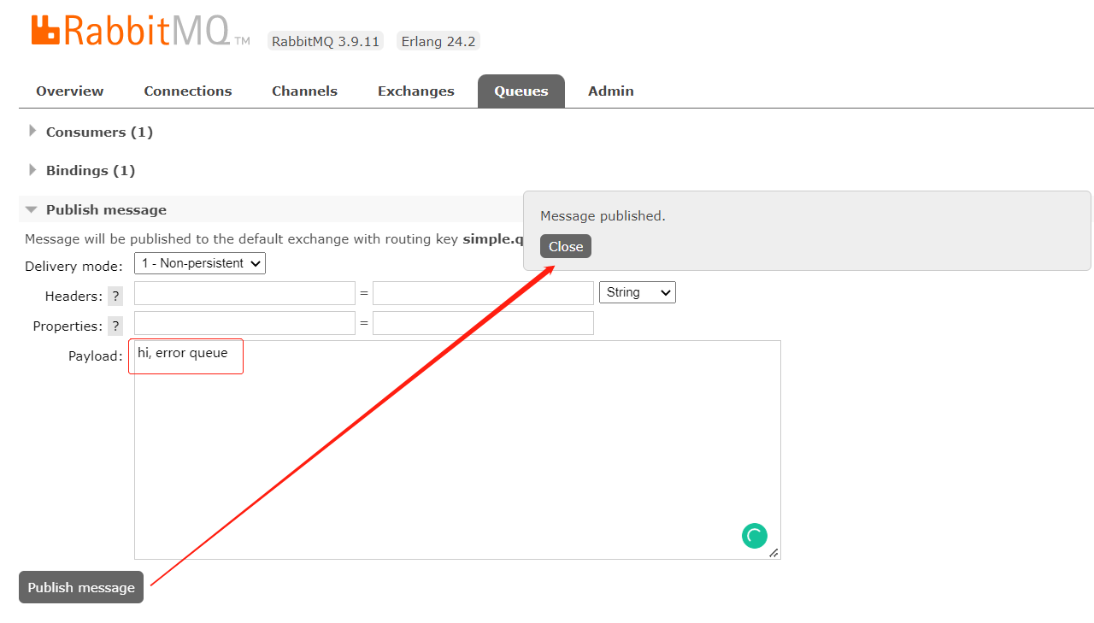Viewport: 1094px width, 623px height.
Task: Go to the Channels tab
Action: tap(304, 91)
